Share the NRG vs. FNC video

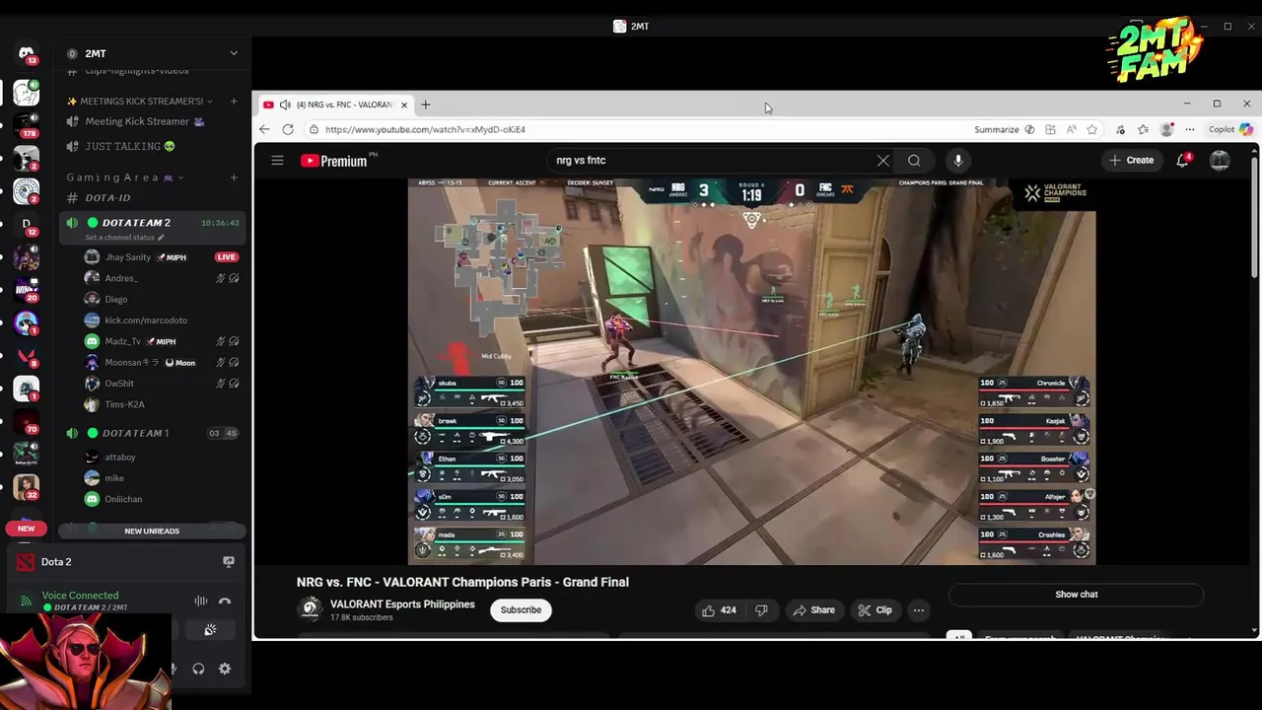tap(814, 610)
